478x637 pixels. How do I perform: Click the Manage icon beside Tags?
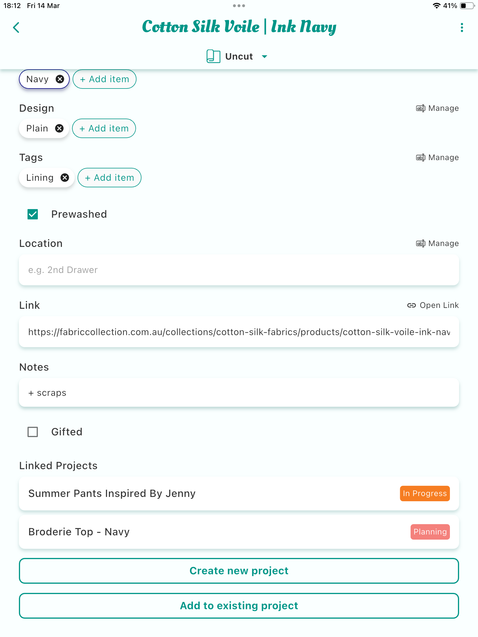click(420, 158)
